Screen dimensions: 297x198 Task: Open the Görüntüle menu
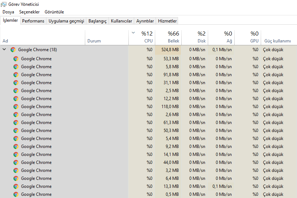click(x=54, y=12)
